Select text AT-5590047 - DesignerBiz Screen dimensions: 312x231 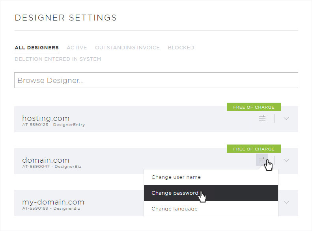(52, 167)
